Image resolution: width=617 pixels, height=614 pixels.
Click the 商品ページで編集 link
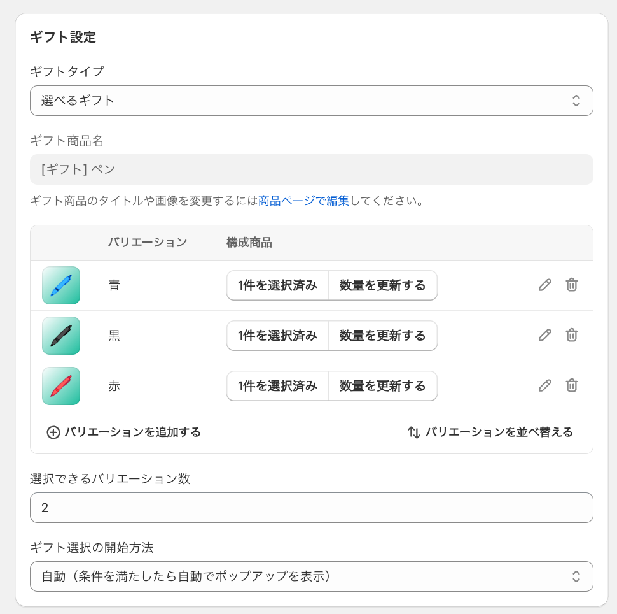coord(303,201)
